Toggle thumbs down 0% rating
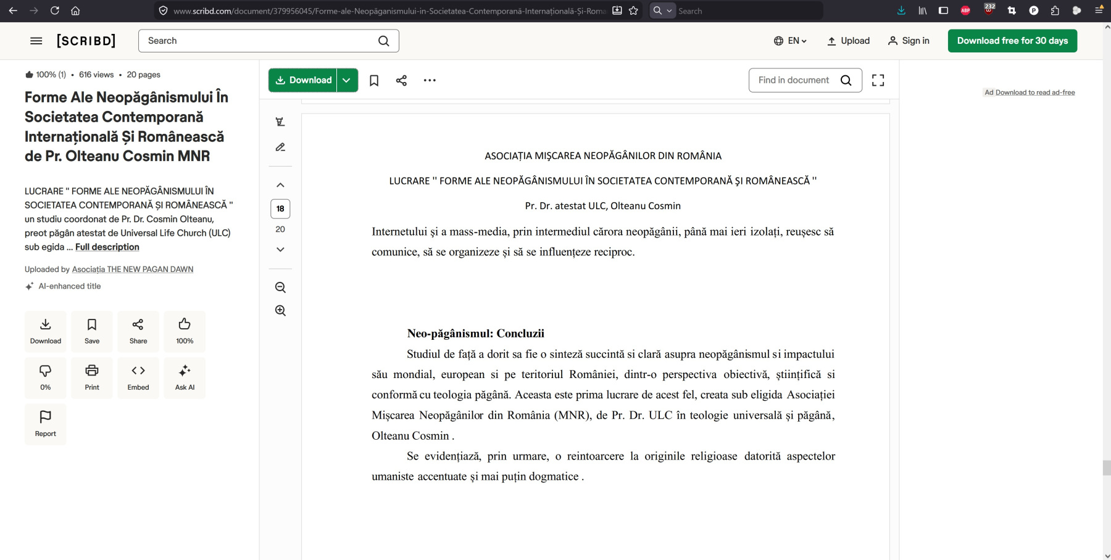Screen dimensions: 1111x560 (46, 377)
